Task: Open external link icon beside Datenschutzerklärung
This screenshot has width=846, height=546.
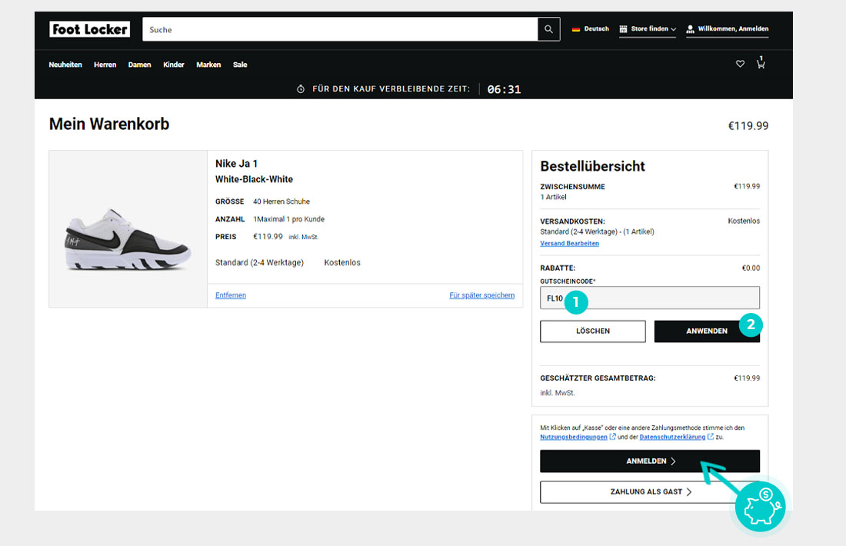Action: [x=711, y=437]
